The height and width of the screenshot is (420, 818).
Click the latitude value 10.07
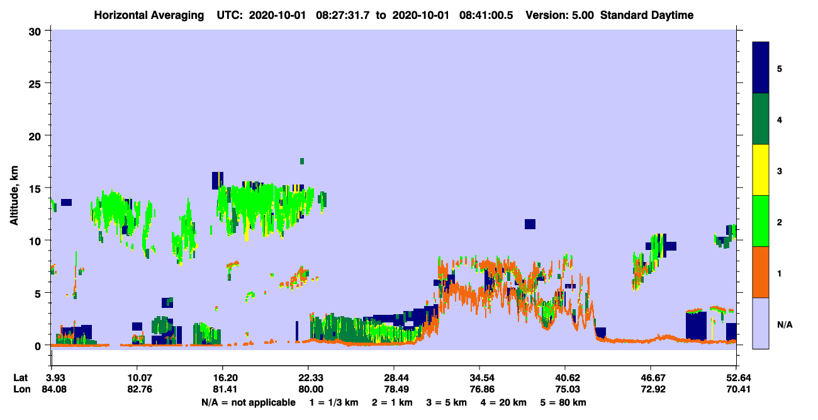(137, 377)
